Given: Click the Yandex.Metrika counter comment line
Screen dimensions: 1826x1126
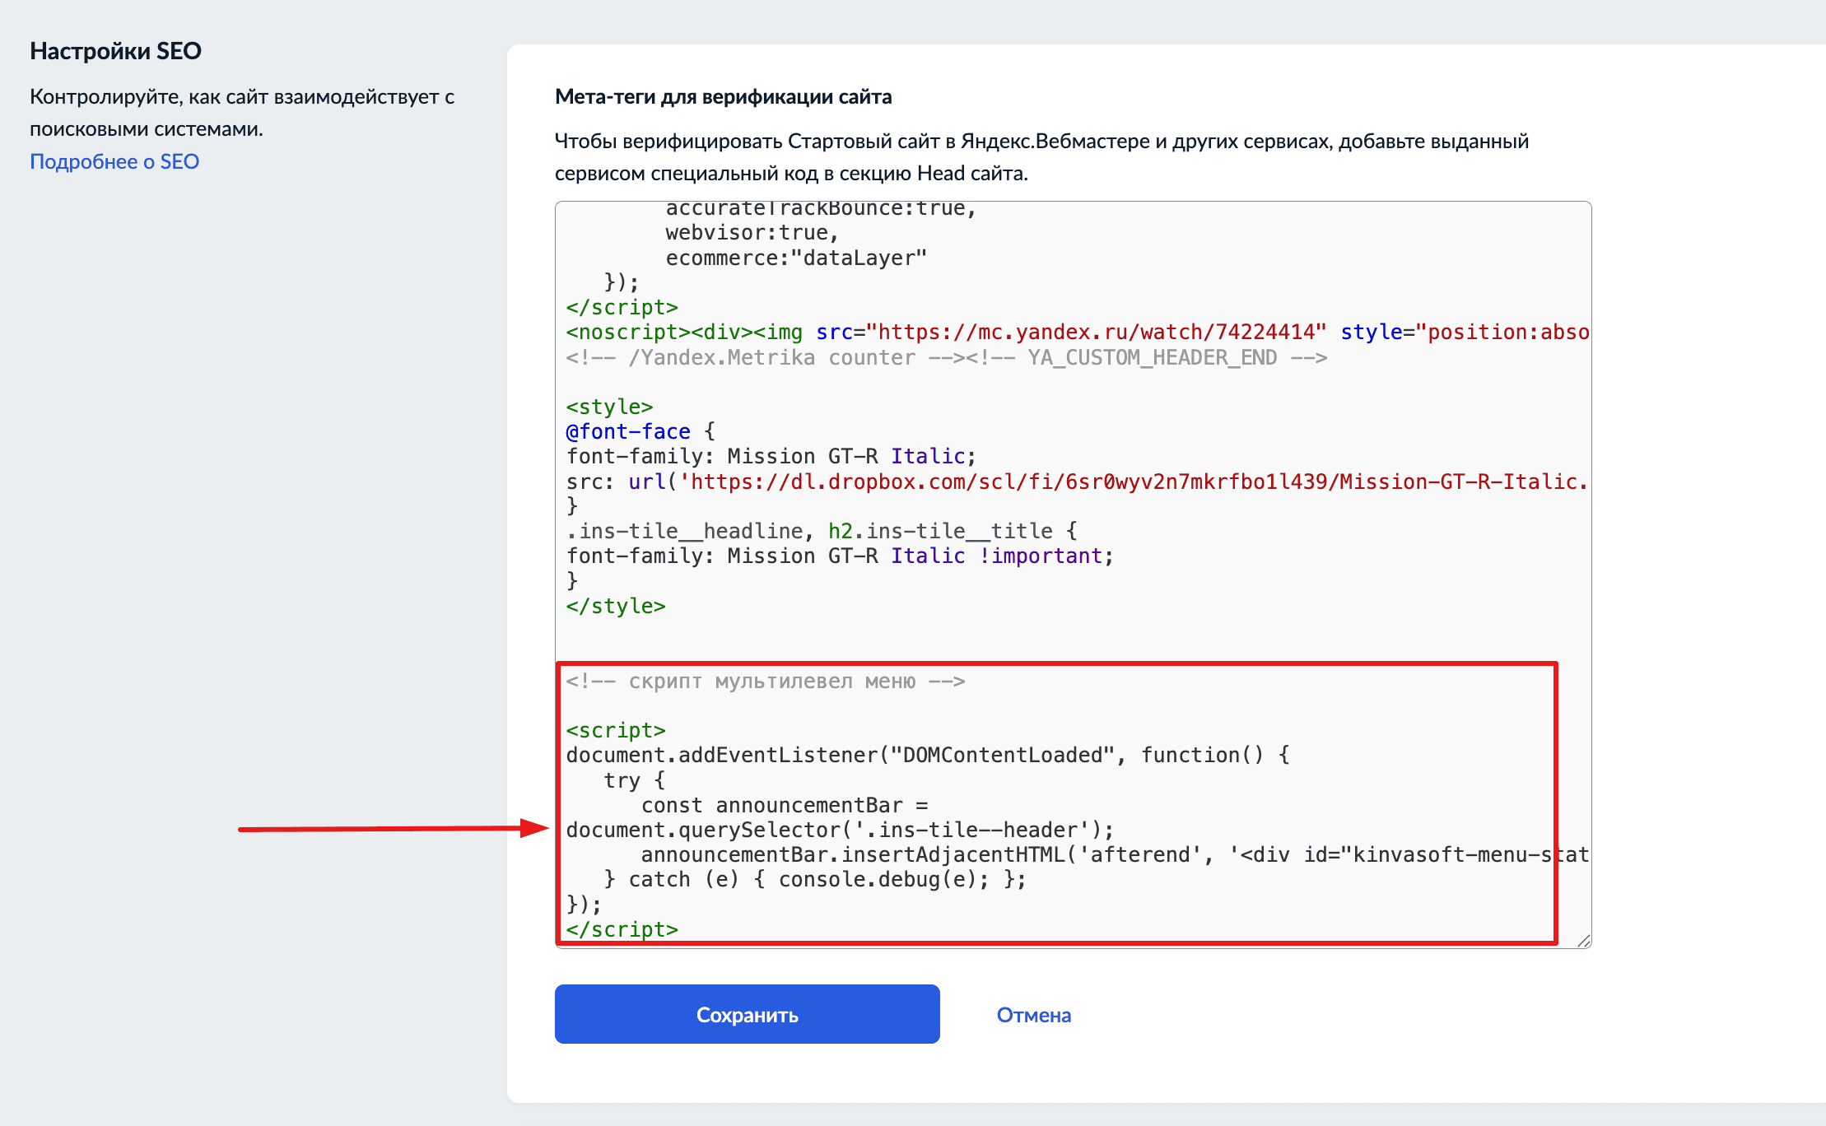Looking at the screenshot, I should 946,357.
